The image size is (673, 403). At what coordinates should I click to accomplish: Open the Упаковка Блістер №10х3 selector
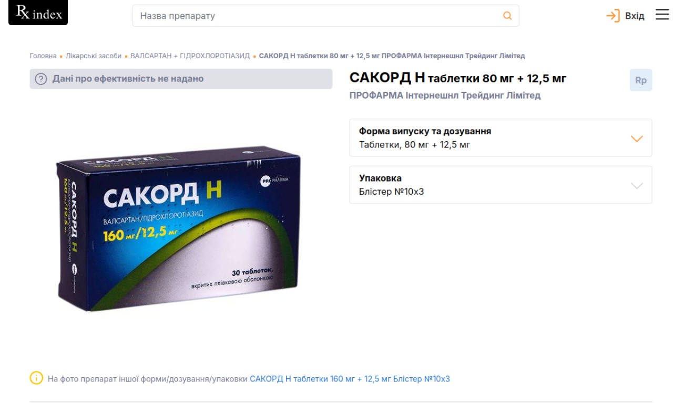(501, 185)
